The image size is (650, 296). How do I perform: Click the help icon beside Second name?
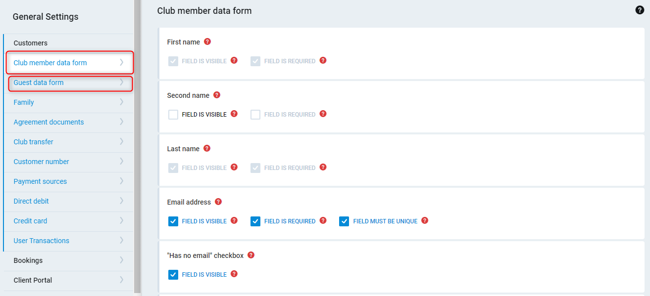(217, 95)
